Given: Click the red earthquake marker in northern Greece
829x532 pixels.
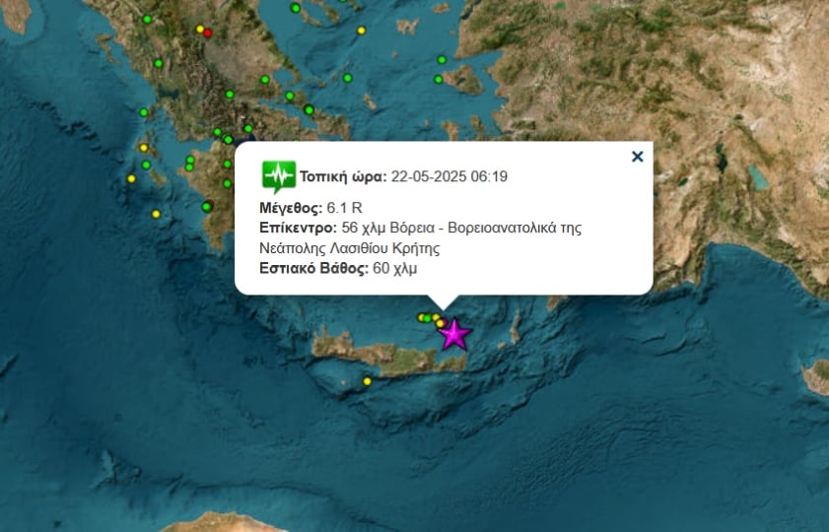Looking at the screenshot, I should coord(208,33).
